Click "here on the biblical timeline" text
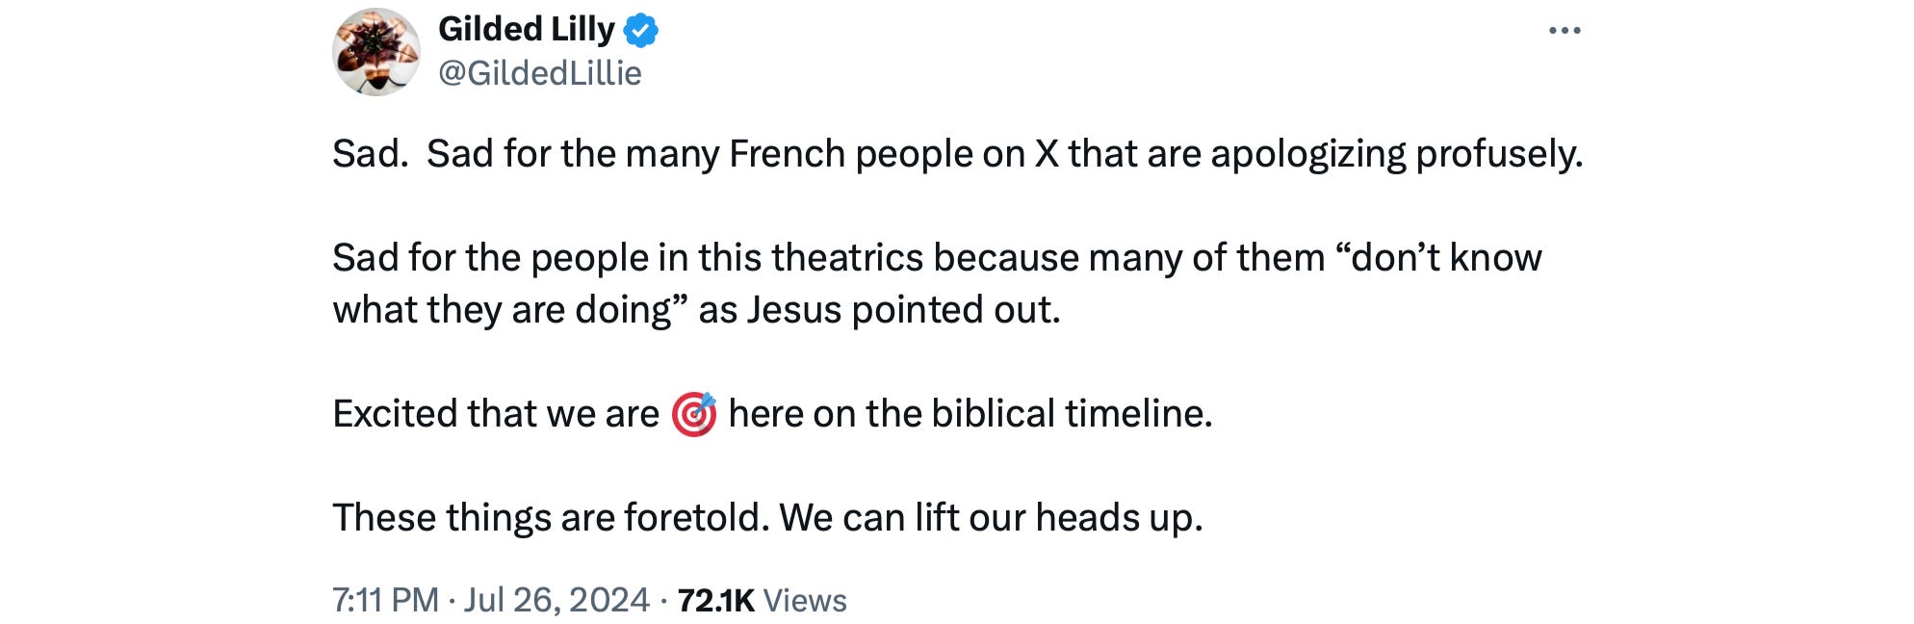Screen dimensions: 1914x624 point(969,414)
